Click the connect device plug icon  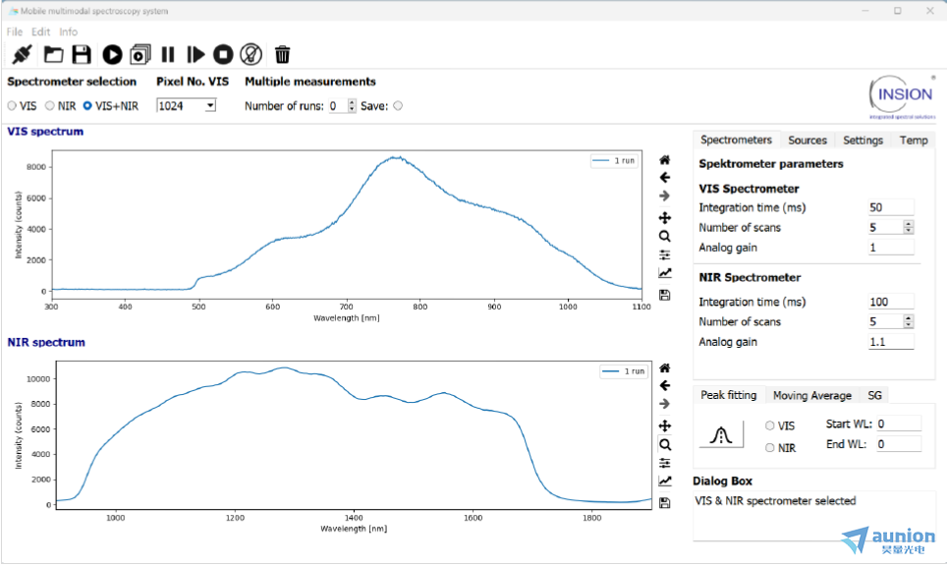point(22,55)
